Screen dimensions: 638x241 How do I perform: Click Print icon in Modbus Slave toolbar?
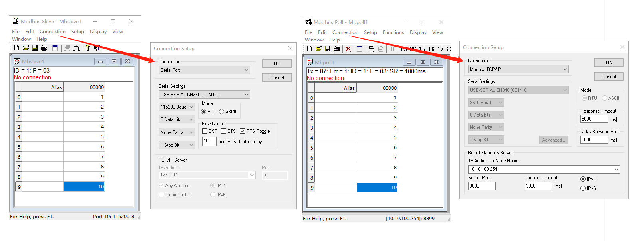tap(44, 48)
